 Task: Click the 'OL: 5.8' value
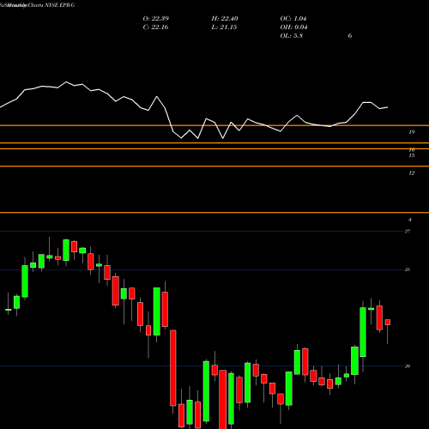point(292,36)
